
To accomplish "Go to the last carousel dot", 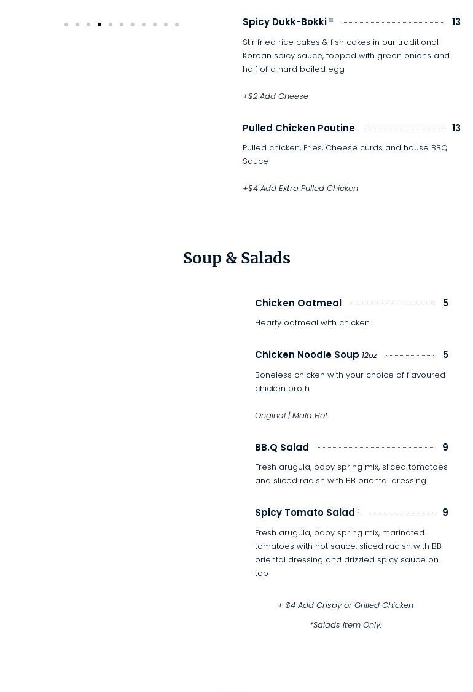I will [x=177, y=25].
